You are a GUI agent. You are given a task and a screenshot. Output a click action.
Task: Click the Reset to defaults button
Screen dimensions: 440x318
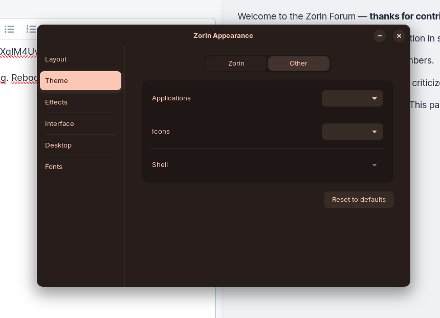(x=359, y=200)
